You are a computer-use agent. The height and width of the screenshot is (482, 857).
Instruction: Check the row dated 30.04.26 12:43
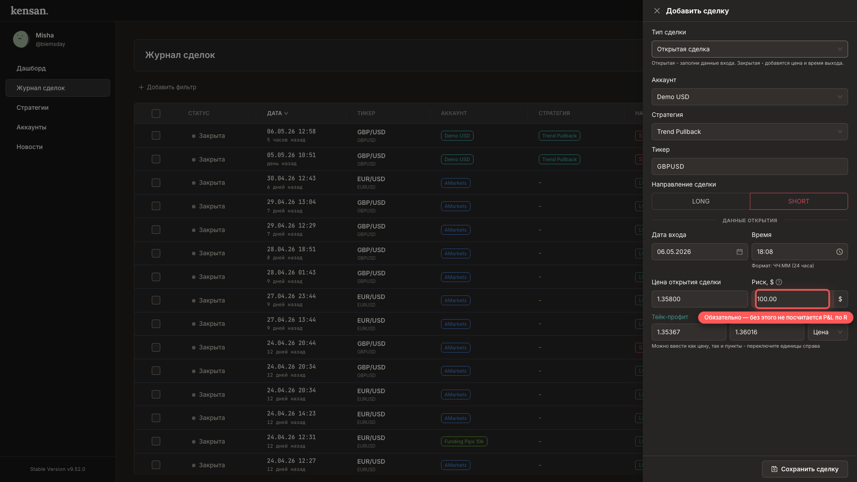point(156,183)
